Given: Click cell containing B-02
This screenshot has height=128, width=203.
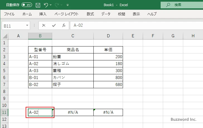Looking at the screenshot, I should [x=40, y=85].
